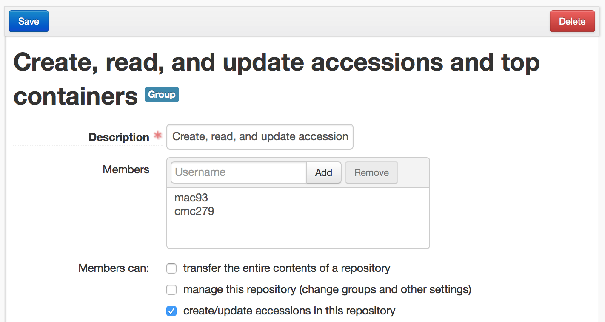Check the manage this repository checkbox
Screen dimensions: 605x322
[171, 290]
